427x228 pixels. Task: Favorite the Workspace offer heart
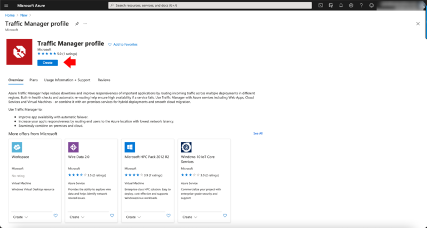coord(56,215)
